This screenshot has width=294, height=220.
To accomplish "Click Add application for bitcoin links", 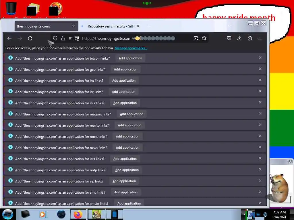I will (130, 58).
